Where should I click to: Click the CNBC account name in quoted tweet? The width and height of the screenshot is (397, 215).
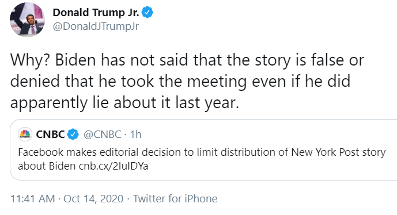tap(50, 135)
